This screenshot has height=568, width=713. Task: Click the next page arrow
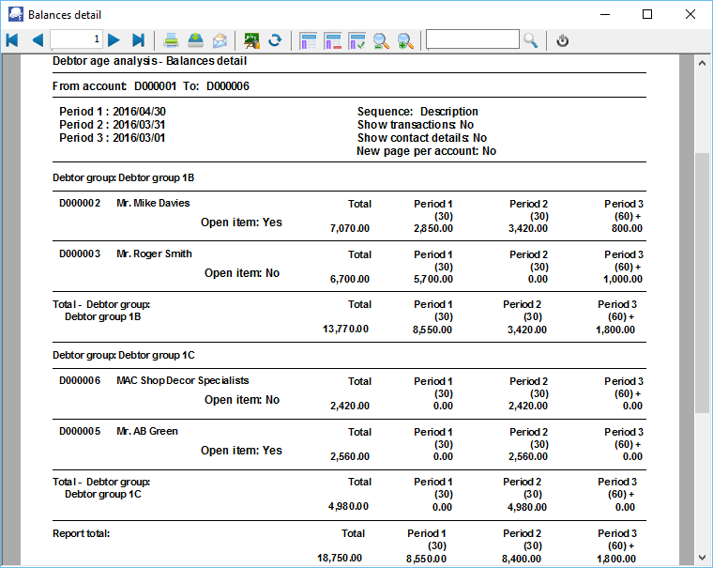point(114,40)
